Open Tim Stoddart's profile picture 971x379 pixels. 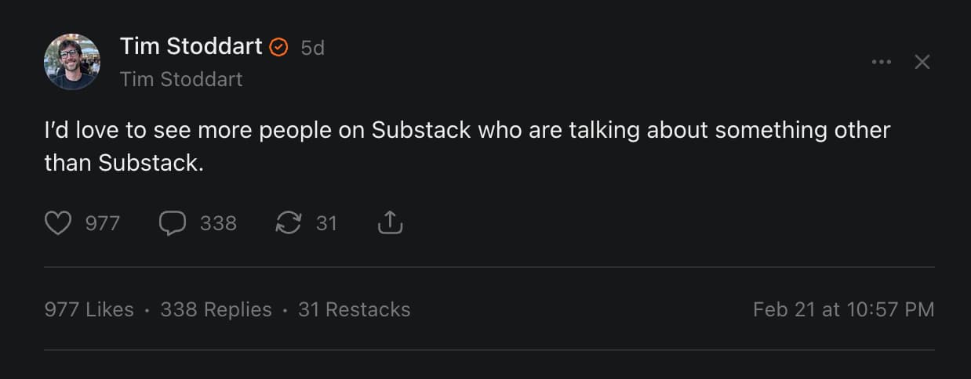[x=72, y=62]
